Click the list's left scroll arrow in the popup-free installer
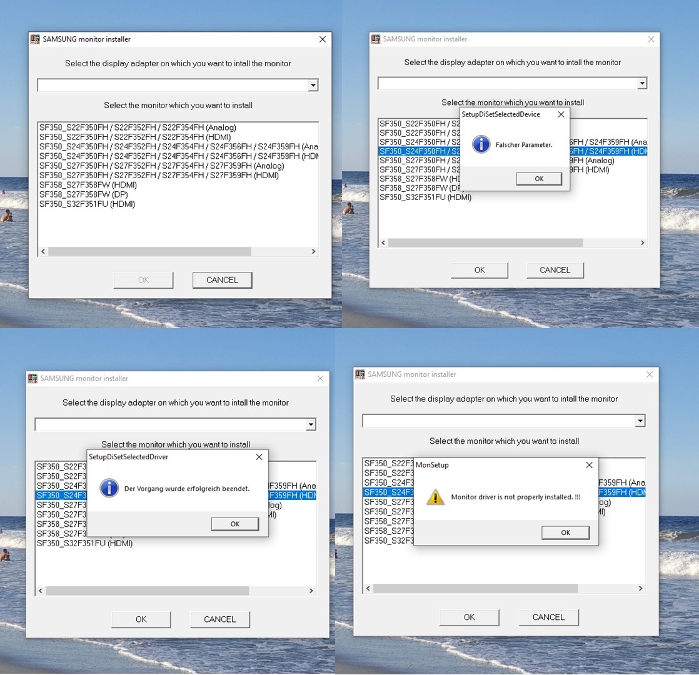The height and width of the screenshot is (675, 699). (43, 251)
